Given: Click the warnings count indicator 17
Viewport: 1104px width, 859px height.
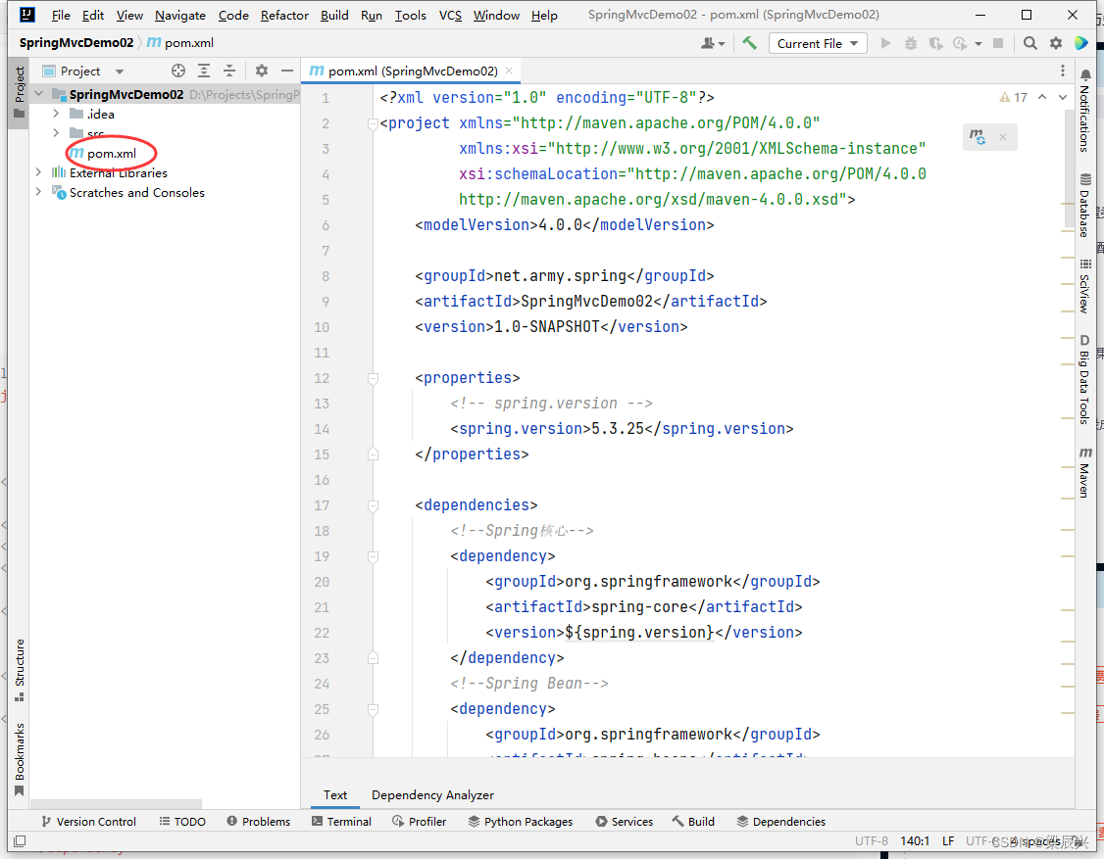Looking at the screenshot, I should [x=1013, y=97].
